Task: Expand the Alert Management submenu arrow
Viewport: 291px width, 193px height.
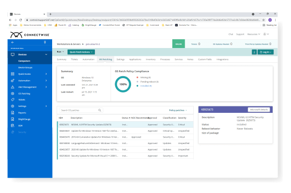Action: point(46,87)
